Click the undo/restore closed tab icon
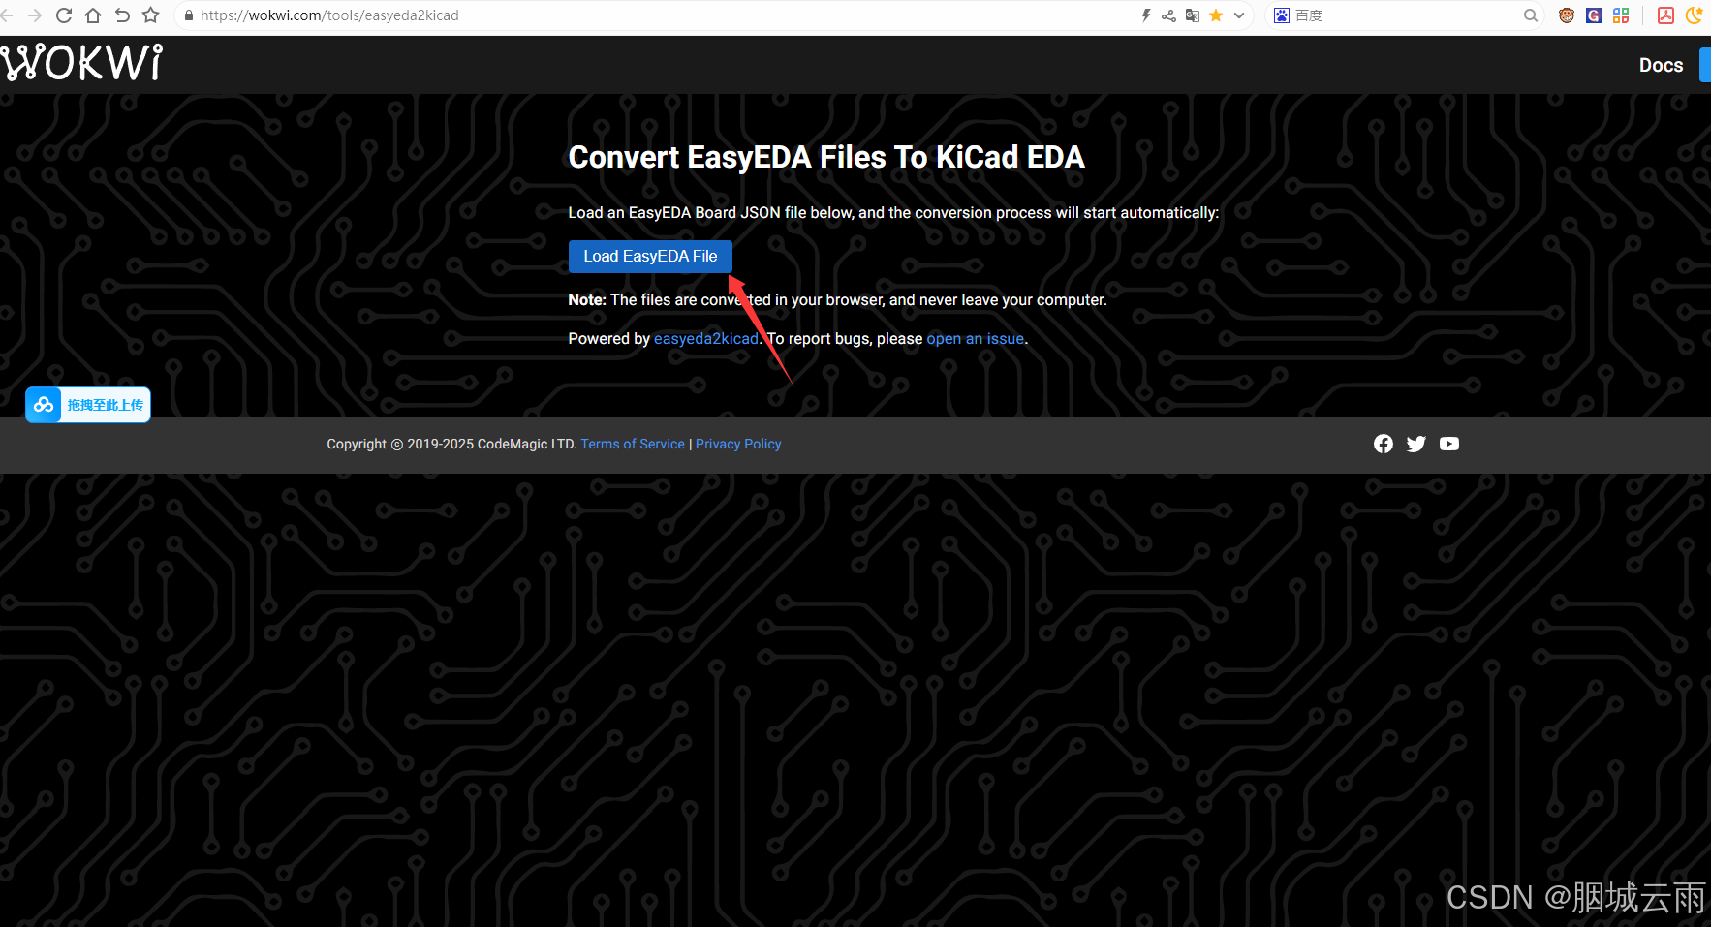Viewport: 1711px width, 927px height. [x=122, y=15]
